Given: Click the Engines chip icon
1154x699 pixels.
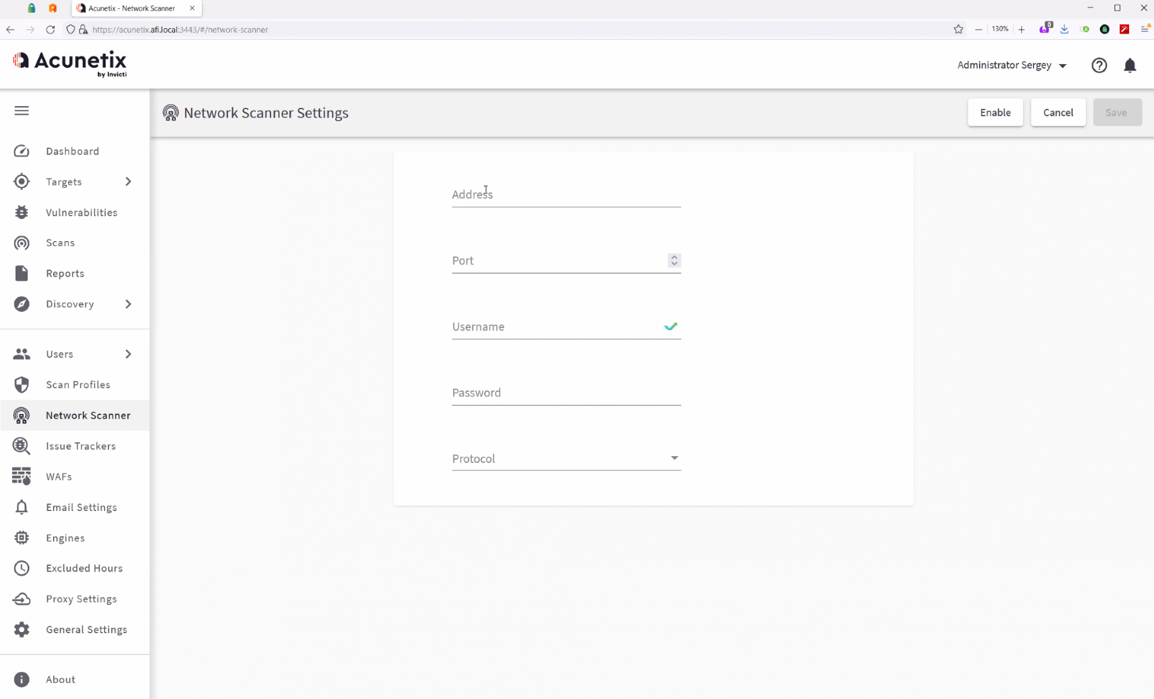Looking at the screenshot, I should click(21, 538).
